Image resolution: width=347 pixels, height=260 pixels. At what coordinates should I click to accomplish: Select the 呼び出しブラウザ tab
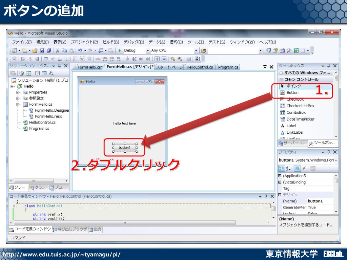pos(70,230)
